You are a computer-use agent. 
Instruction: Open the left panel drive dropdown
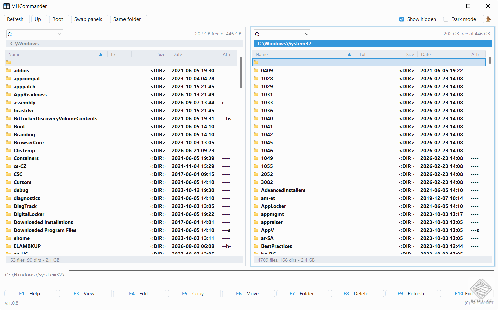point(35,34)
